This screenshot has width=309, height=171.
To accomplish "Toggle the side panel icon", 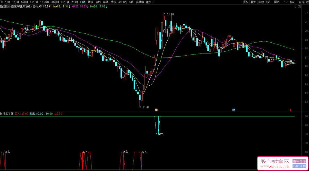I will [299, 6].
